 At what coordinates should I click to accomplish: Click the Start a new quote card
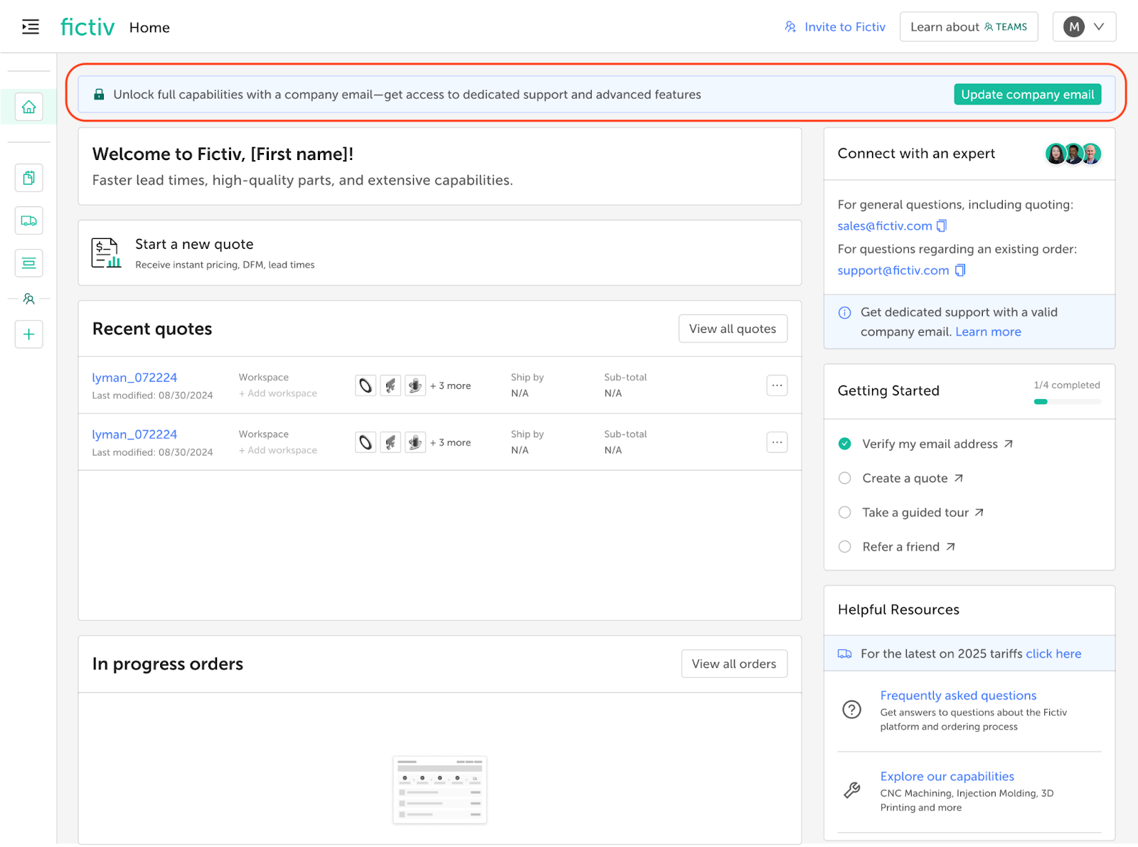point(440,253)
